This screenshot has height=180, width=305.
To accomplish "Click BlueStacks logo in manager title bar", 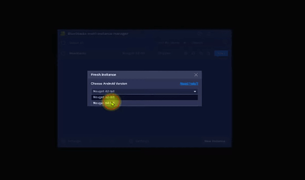I will (63, 34).
